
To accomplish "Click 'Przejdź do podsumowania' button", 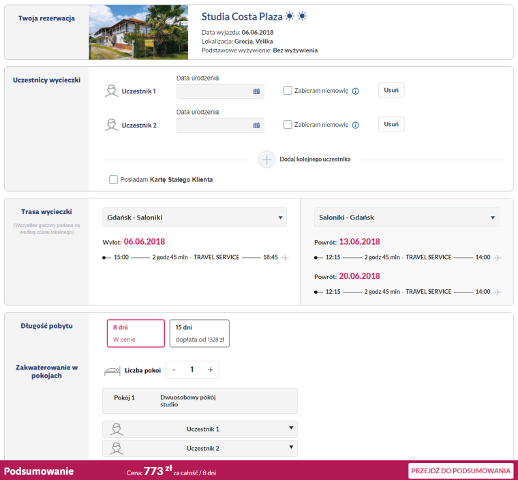I will pos(460,470).
